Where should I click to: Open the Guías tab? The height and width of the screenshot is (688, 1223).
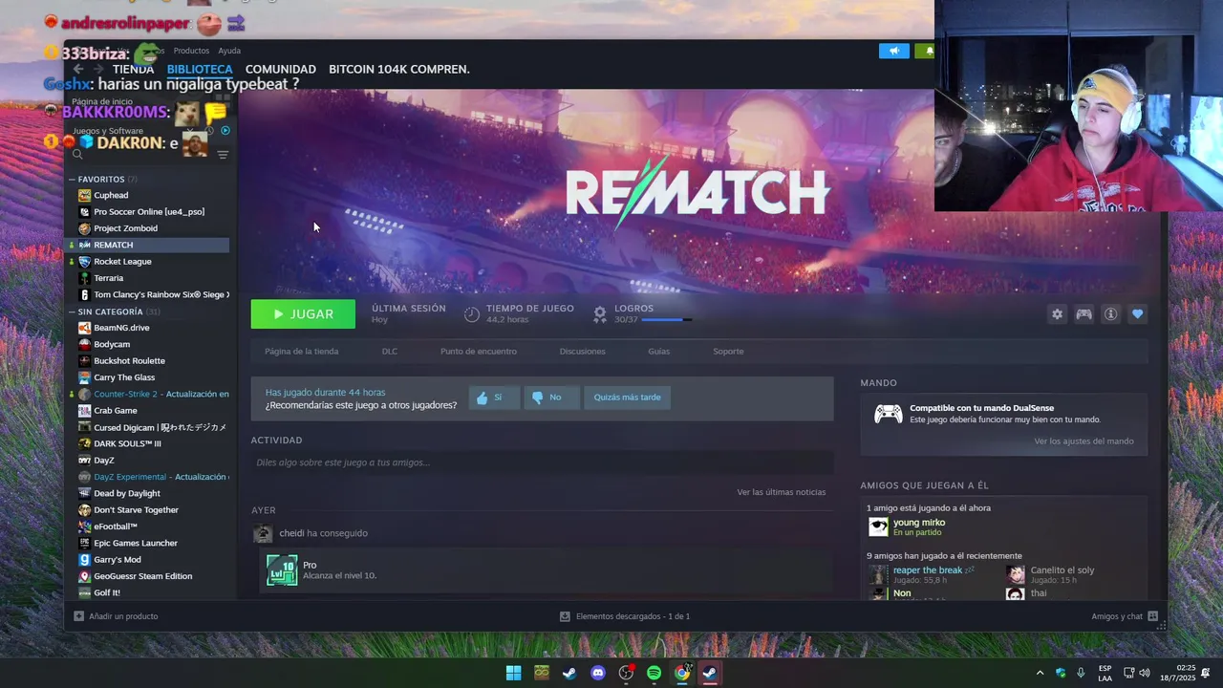click(659, 352)
